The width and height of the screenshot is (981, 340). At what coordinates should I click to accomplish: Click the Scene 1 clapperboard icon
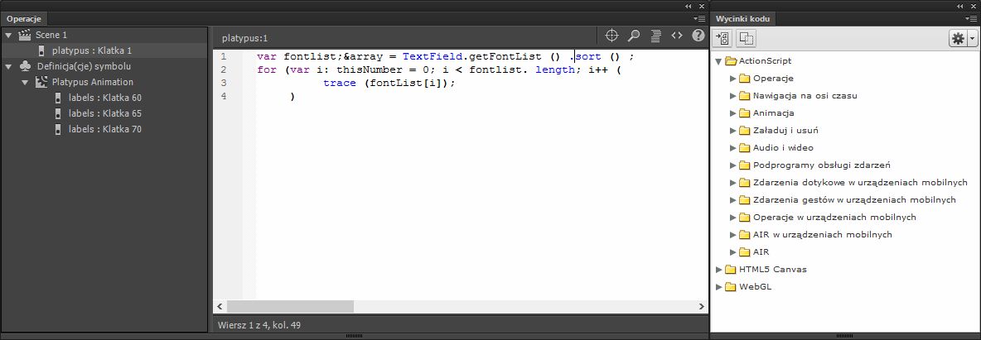pyautogui.click(x=25, y=35)
